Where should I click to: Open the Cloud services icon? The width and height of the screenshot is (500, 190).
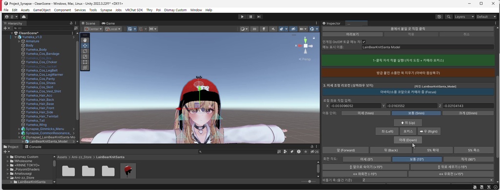[x=24, y=17]
